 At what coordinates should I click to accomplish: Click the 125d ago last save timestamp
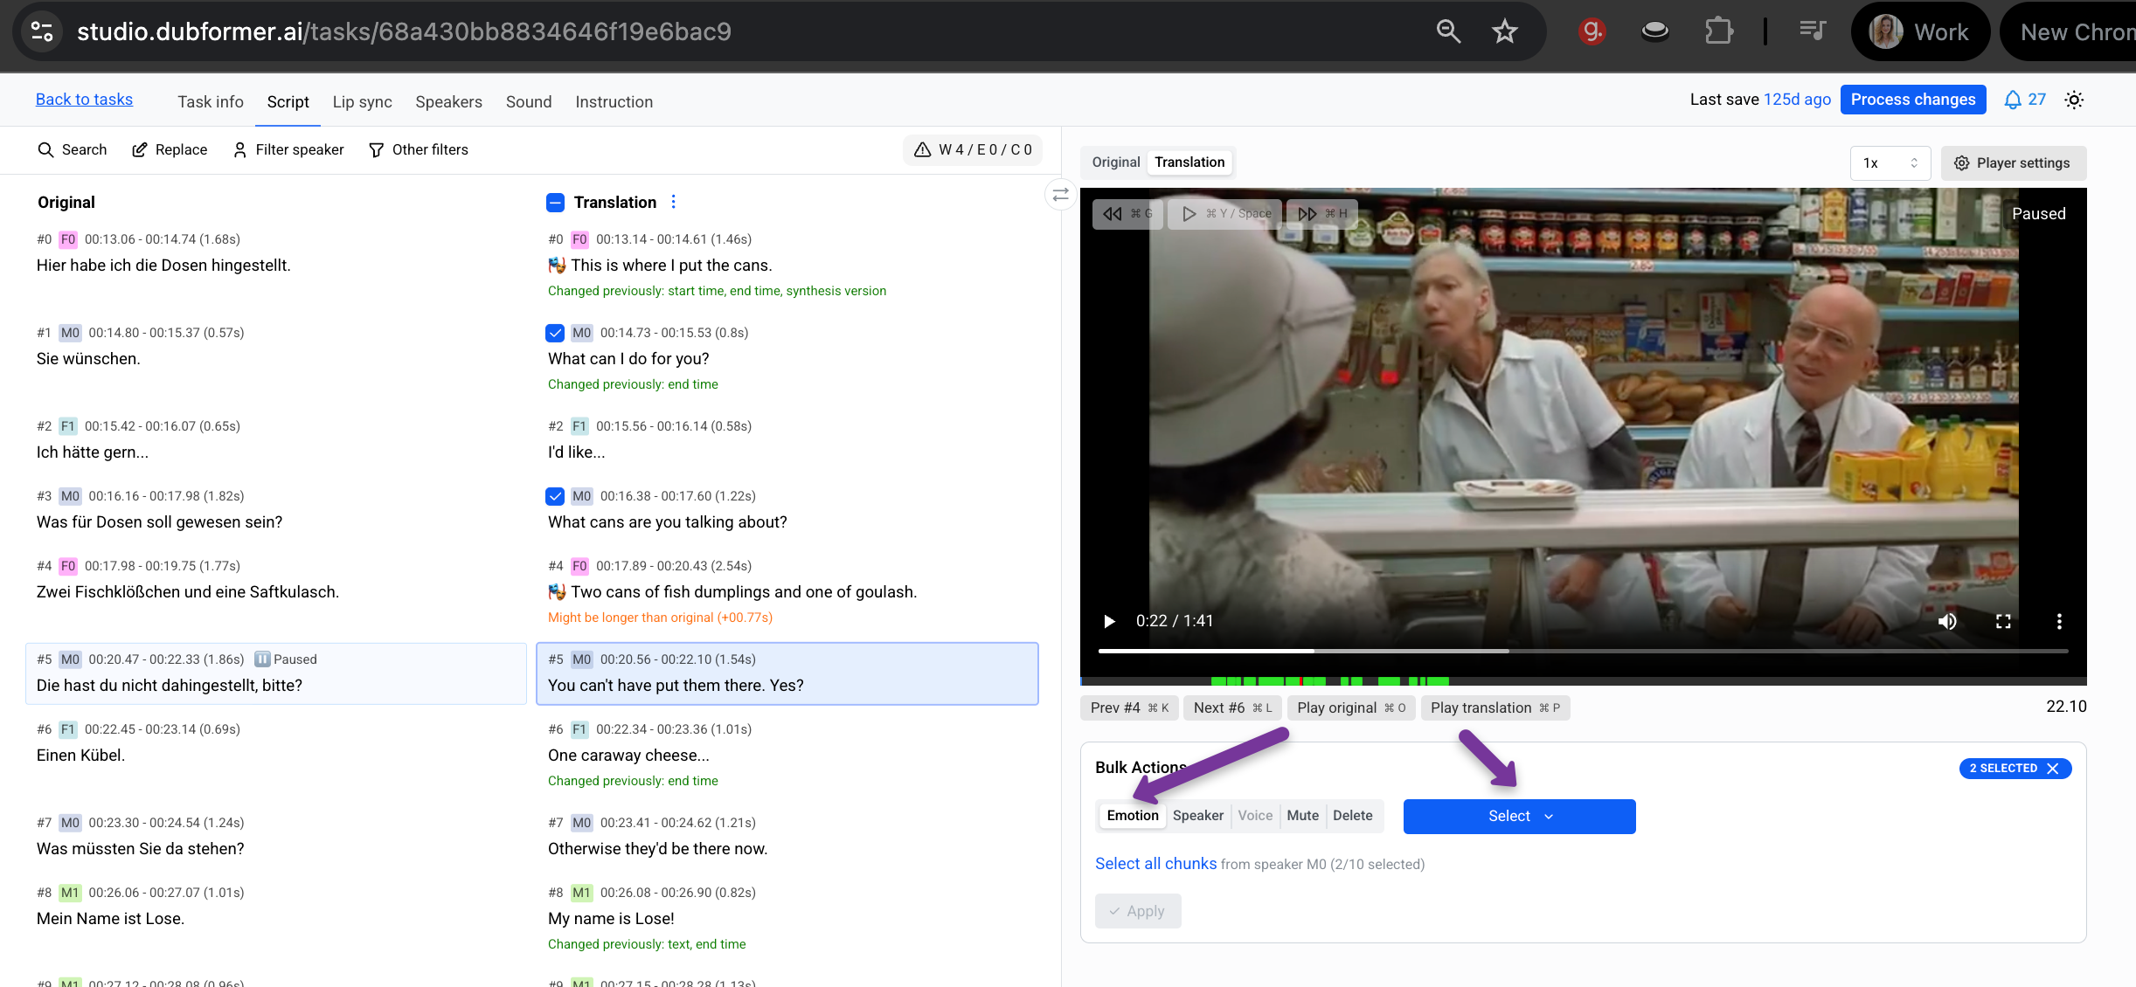pos(1797,100)
